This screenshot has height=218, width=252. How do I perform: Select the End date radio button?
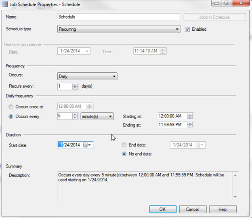click(x=124, y=145)
